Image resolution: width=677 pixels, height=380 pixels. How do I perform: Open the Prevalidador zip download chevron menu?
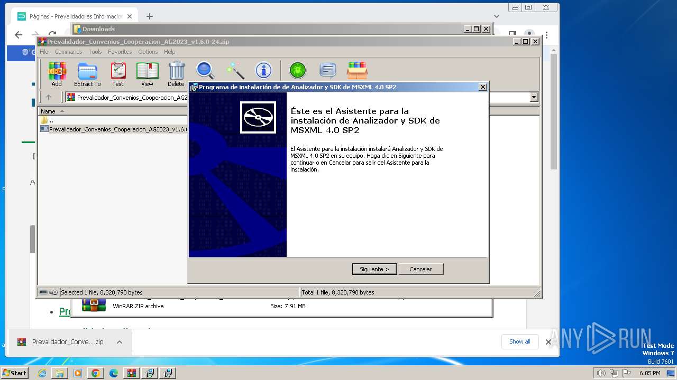[120, 342]
